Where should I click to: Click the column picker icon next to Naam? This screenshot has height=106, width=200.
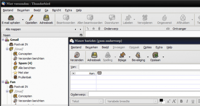coord(81,35)
